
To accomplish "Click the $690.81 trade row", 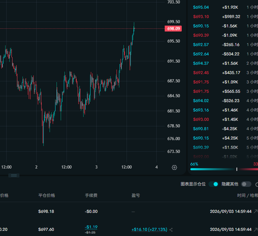I will click(225, 129).
